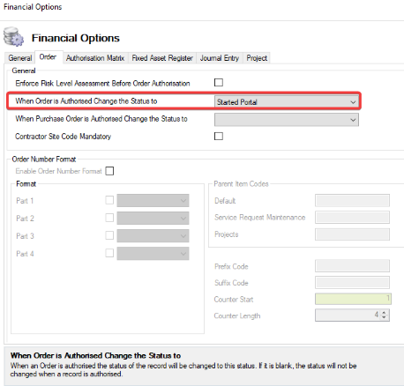Expand the Started Portal status dropdown
404x386 pixels.
(x=287, y=102)
